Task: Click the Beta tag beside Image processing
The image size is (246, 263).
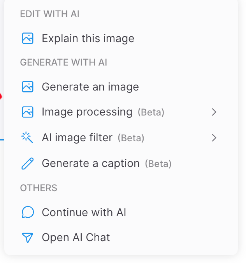Action: (x=151, y=112)
